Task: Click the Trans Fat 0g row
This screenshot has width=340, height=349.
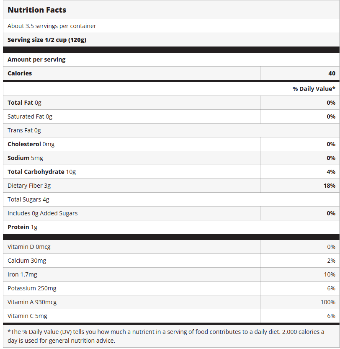Action: (24, 130)
